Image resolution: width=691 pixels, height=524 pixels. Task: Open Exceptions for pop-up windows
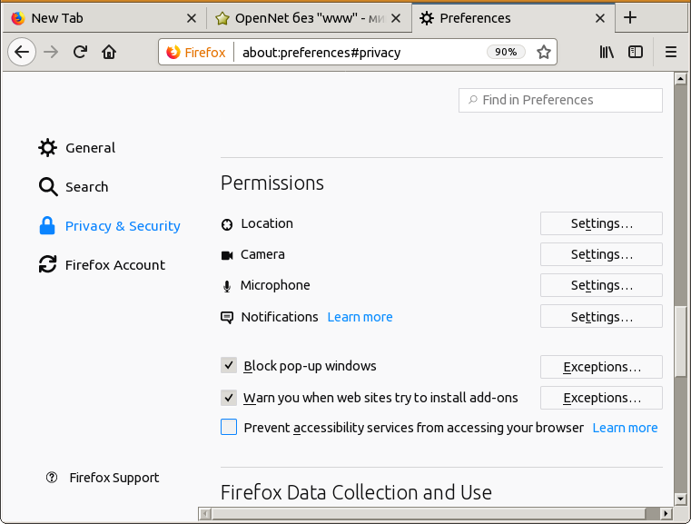click(x=601, y=367)
